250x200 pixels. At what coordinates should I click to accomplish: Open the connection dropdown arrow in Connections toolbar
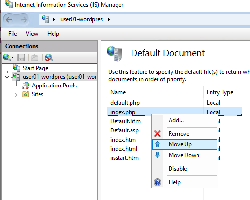[x=13, y=57]
